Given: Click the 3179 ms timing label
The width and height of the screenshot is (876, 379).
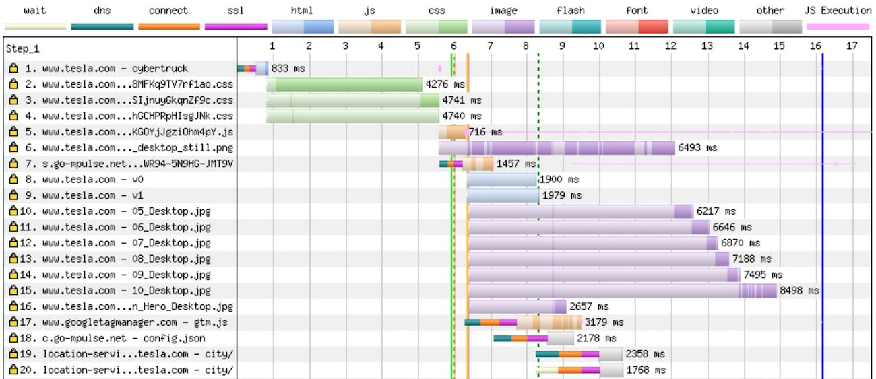Looking at the screenshot, I should pos(604,322).
